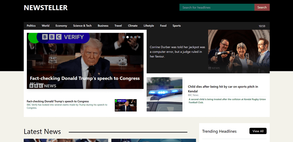Click the small Trump fact-check thumbnail
This screenshot has height=142, width=293.
click(x=126, y=105)
